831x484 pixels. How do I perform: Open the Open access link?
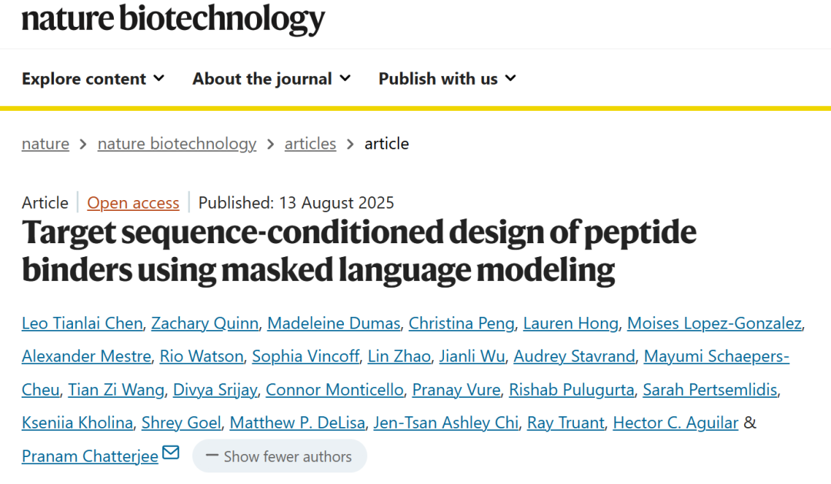(x=133, y=202)
